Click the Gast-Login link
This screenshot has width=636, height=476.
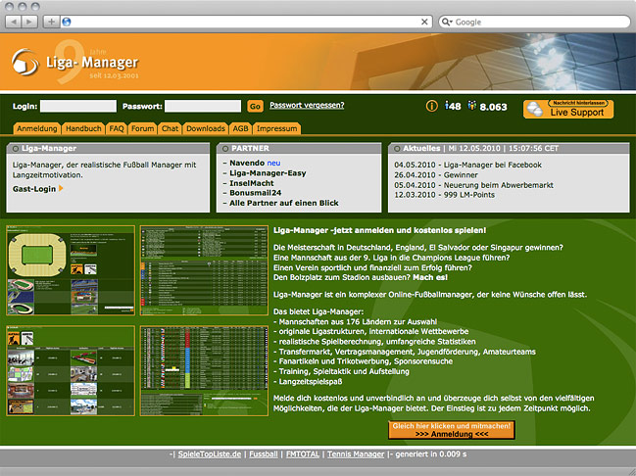click(37, 188)
